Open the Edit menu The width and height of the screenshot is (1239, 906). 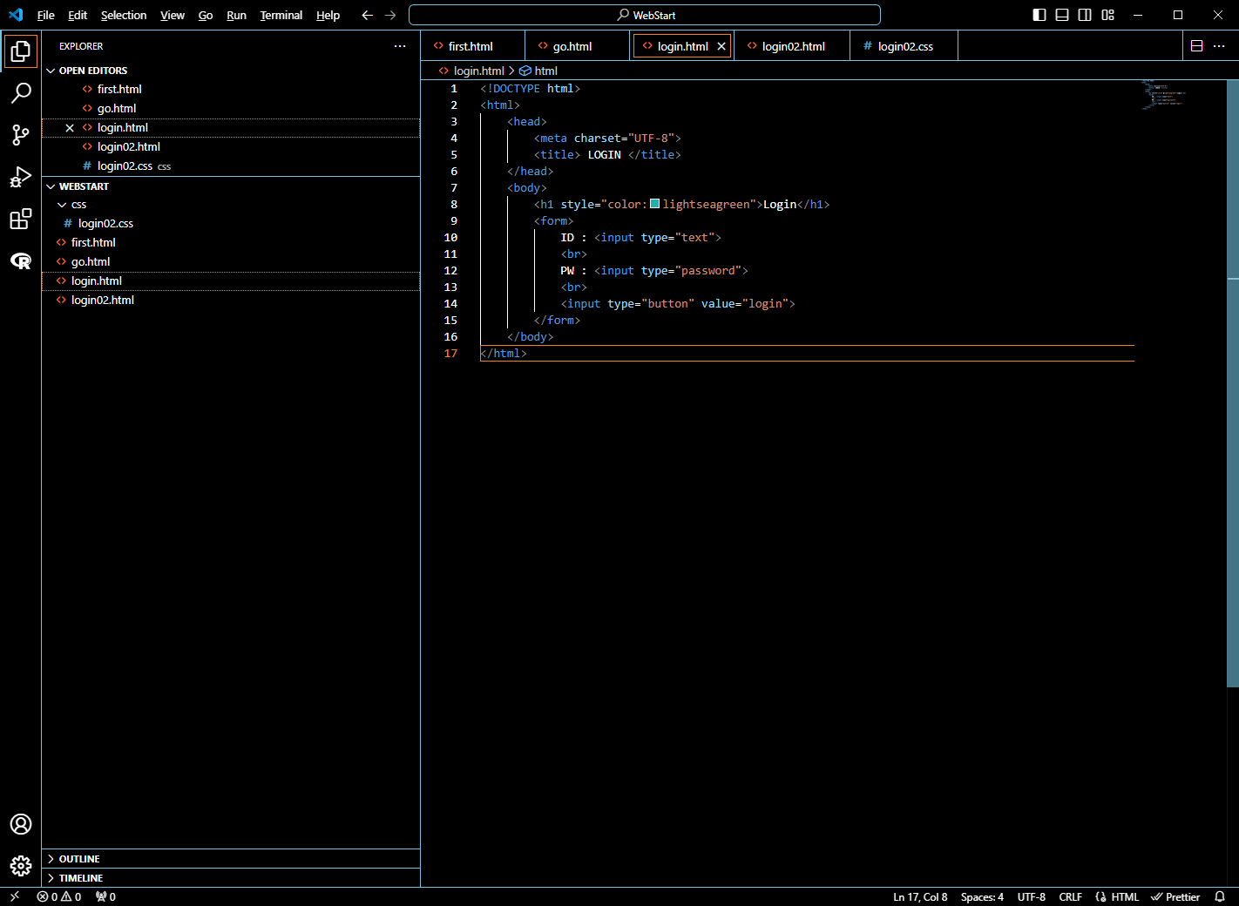pyautogui.click(x=78, y=15)
